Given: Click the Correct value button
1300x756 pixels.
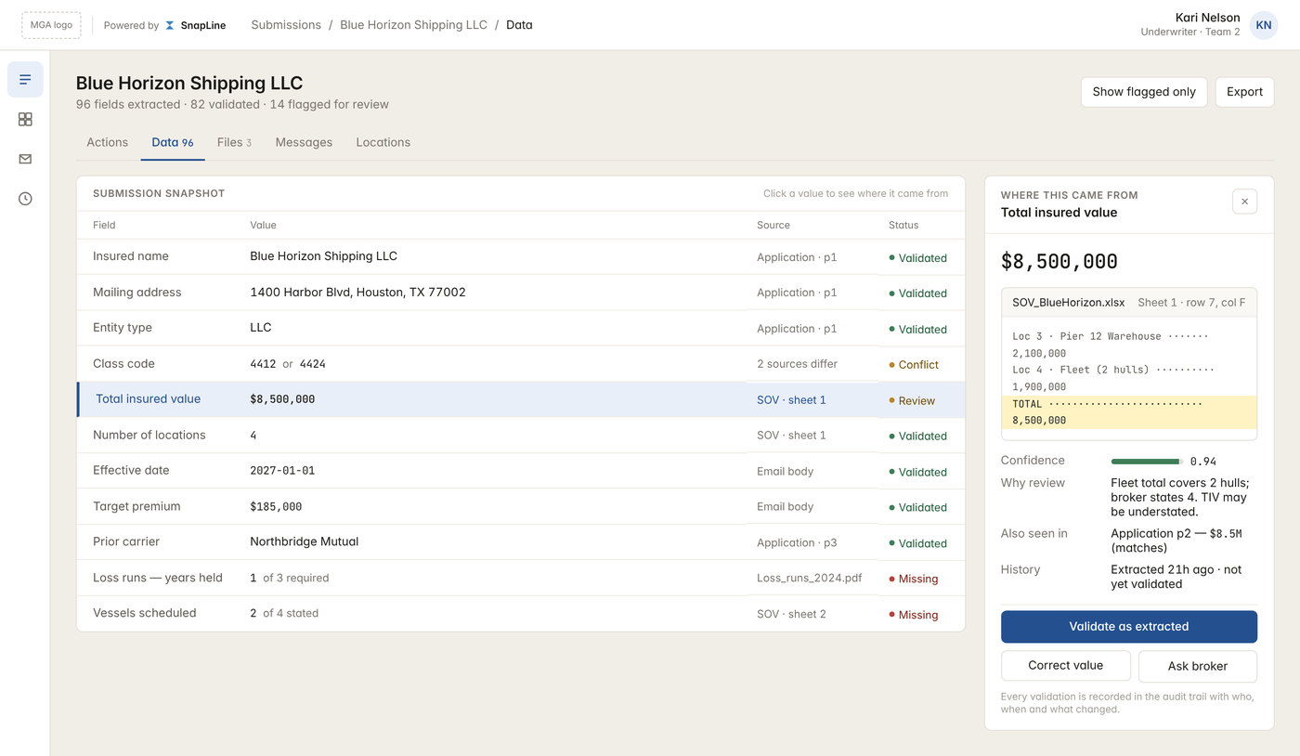Looking at the screenshot, I should point(1065,666).
